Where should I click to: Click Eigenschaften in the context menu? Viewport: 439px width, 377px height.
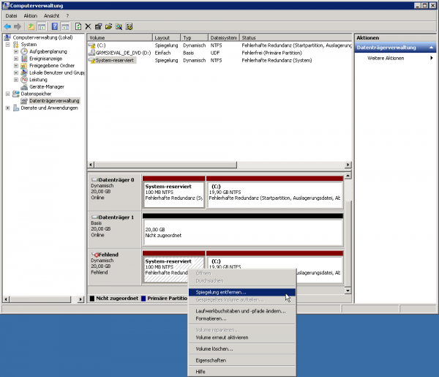(x=211, y=360)
